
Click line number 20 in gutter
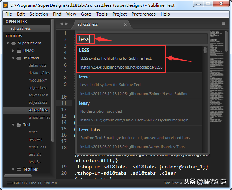click(x=64, y=173)
